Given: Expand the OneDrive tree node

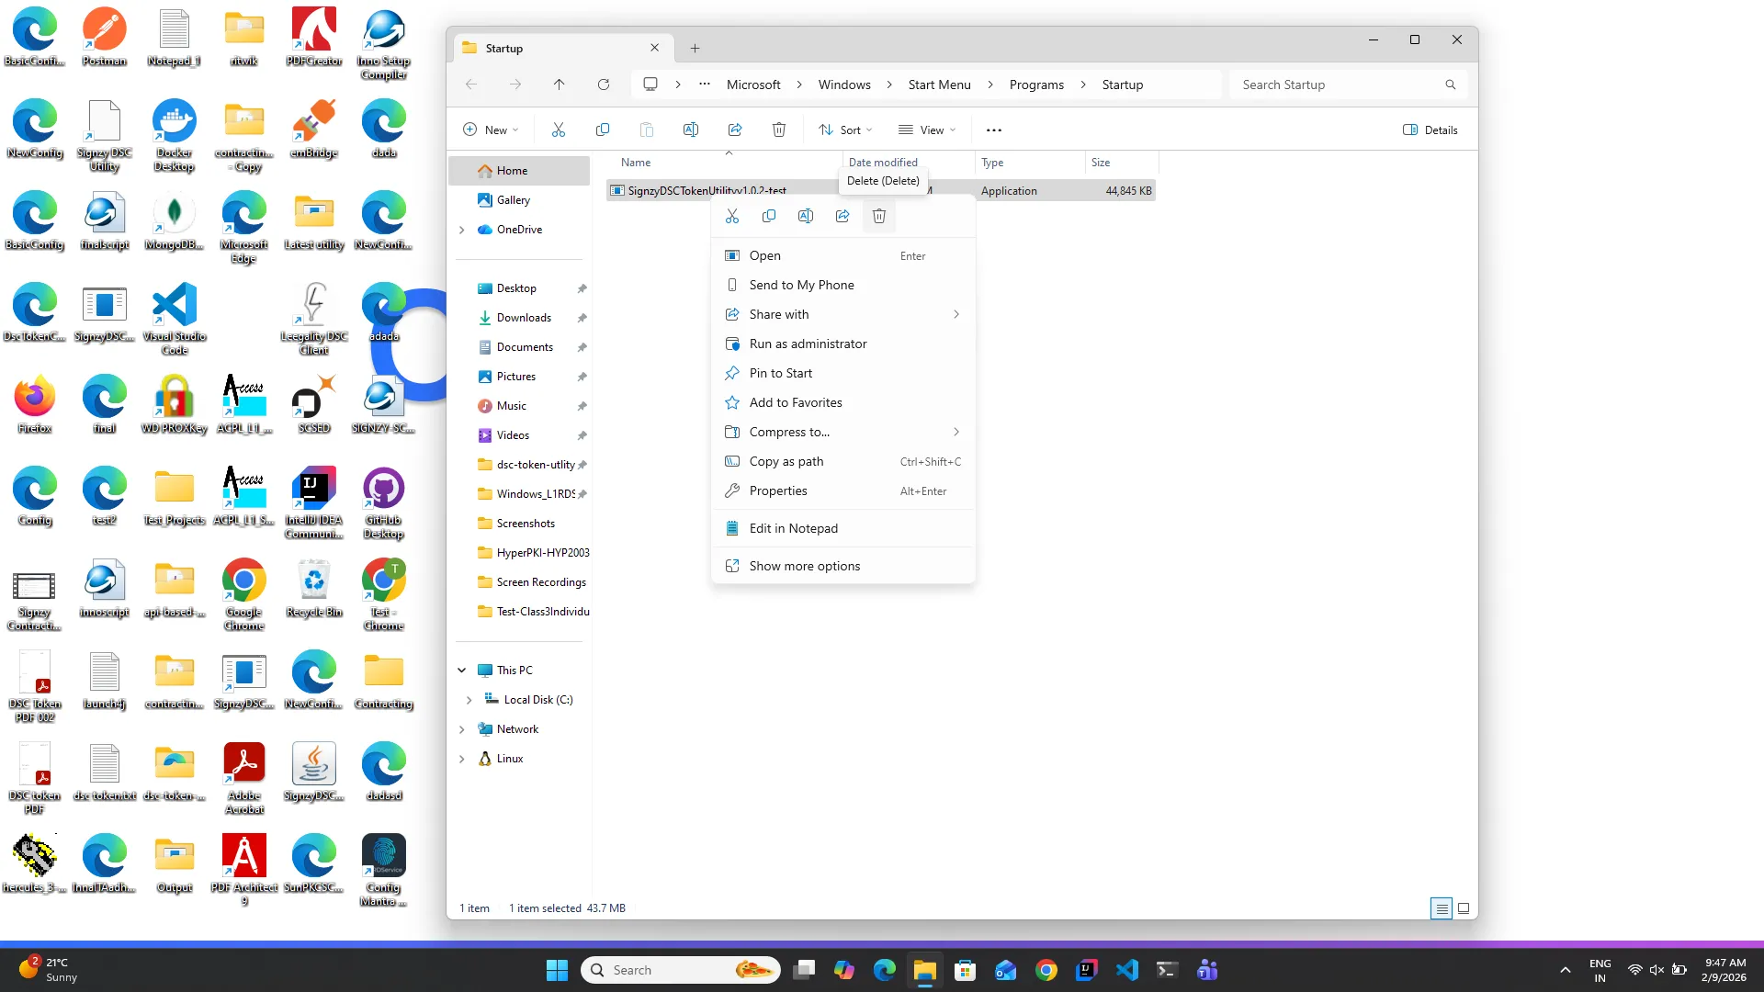Looking at the screenshot, I should pyautogui.click(x=462, y=230).
